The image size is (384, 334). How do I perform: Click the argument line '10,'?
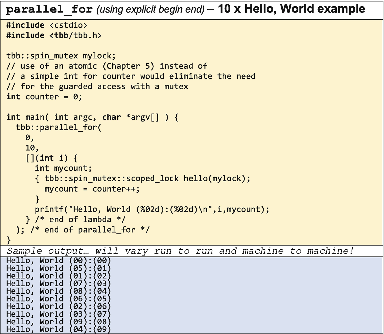pyautogui.click(x=32, y=148)
